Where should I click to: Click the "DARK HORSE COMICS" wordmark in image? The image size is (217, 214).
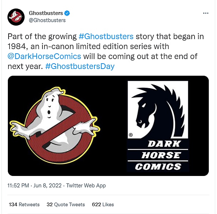[158, 155]
